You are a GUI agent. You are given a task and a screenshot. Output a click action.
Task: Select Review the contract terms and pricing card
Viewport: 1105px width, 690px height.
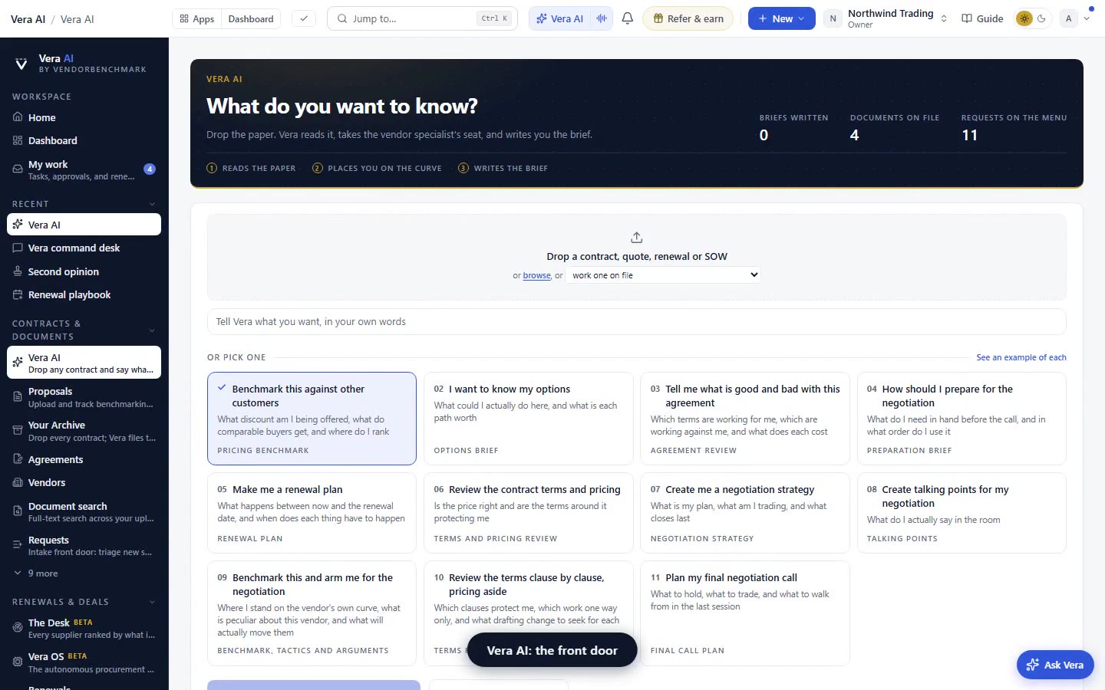point(528,513)
